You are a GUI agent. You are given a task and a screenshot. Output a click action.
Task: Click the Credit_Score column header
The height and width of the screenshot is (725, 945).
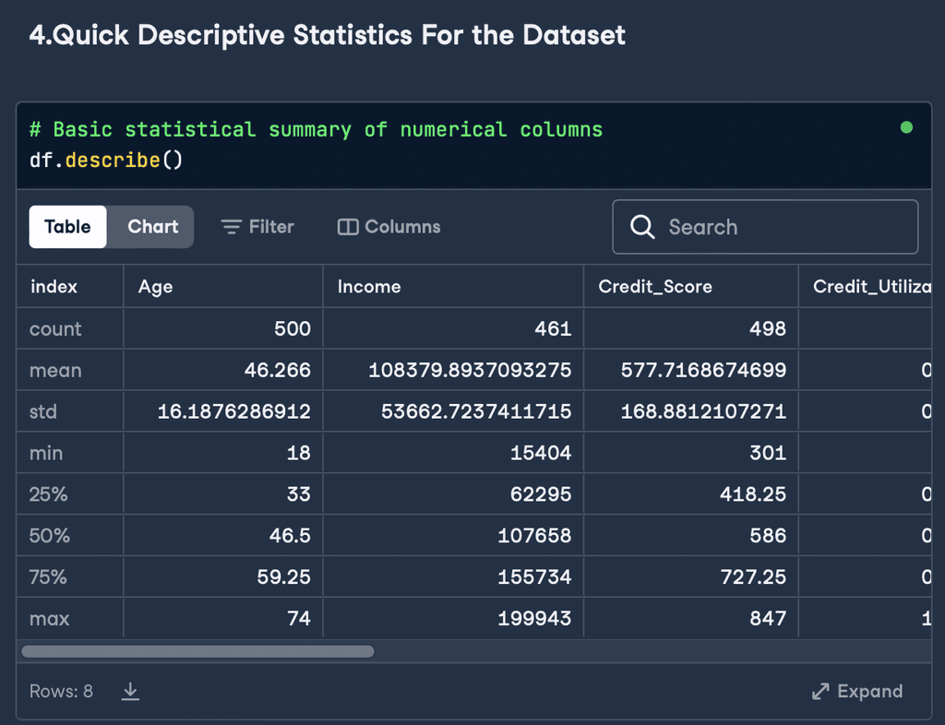click(x=690, y=287)
